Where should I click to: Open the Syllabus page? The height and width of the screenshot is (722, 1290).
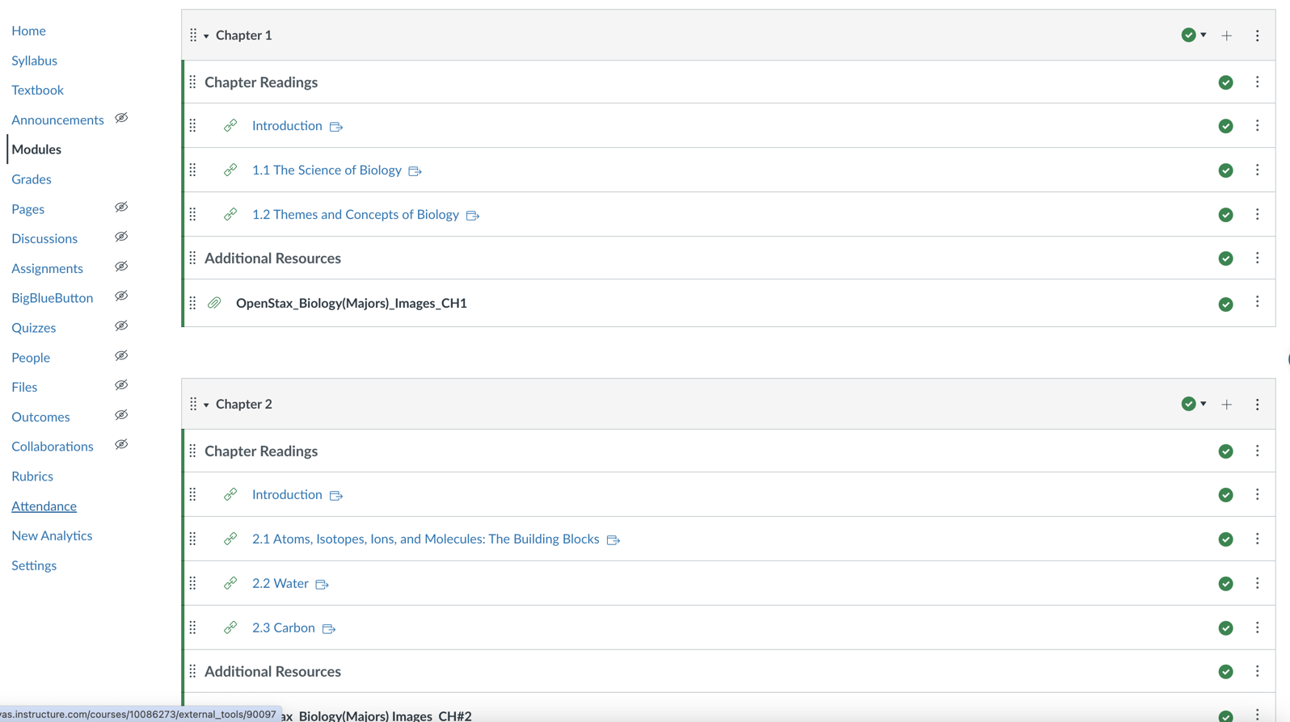pyautogui.click(x=34, y=61)
